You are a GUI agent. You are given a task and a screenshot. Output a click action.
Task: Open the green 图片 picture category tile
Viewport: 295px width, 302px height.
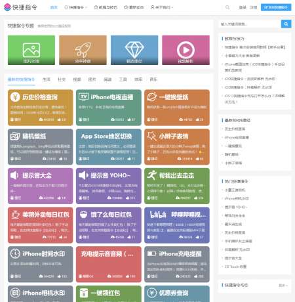click(x=31, y=50)
